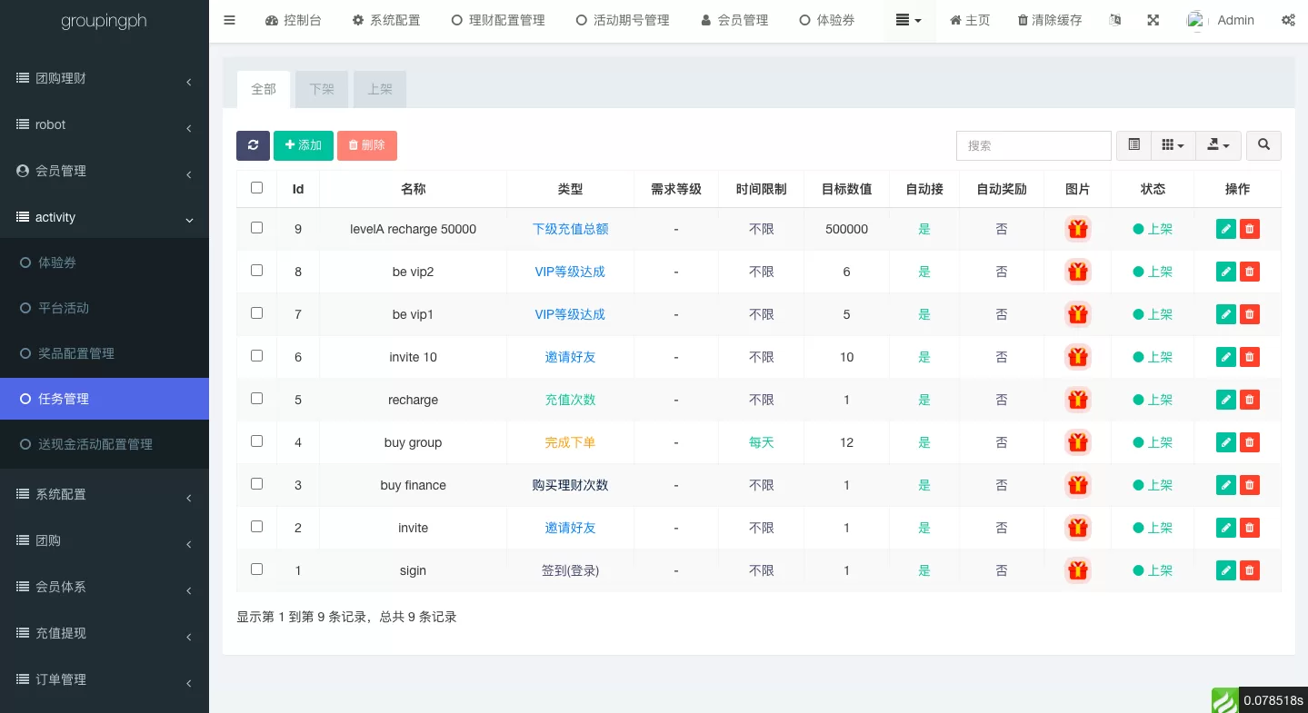Click the fullscreen icon in top bar
1308x713 pixels.
[x=1153, y=20]
